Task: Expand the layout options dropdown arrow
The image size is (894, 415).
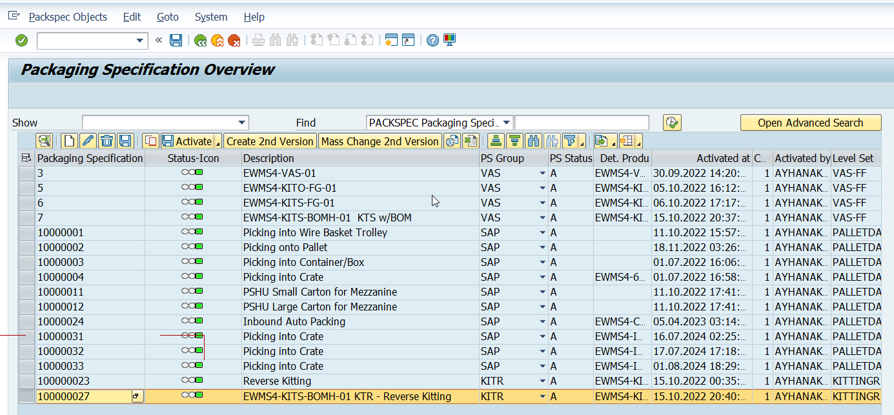Action: 639,142
